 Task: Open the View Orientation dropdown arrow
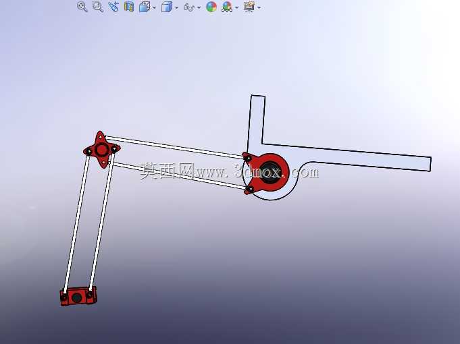point(154,7)
